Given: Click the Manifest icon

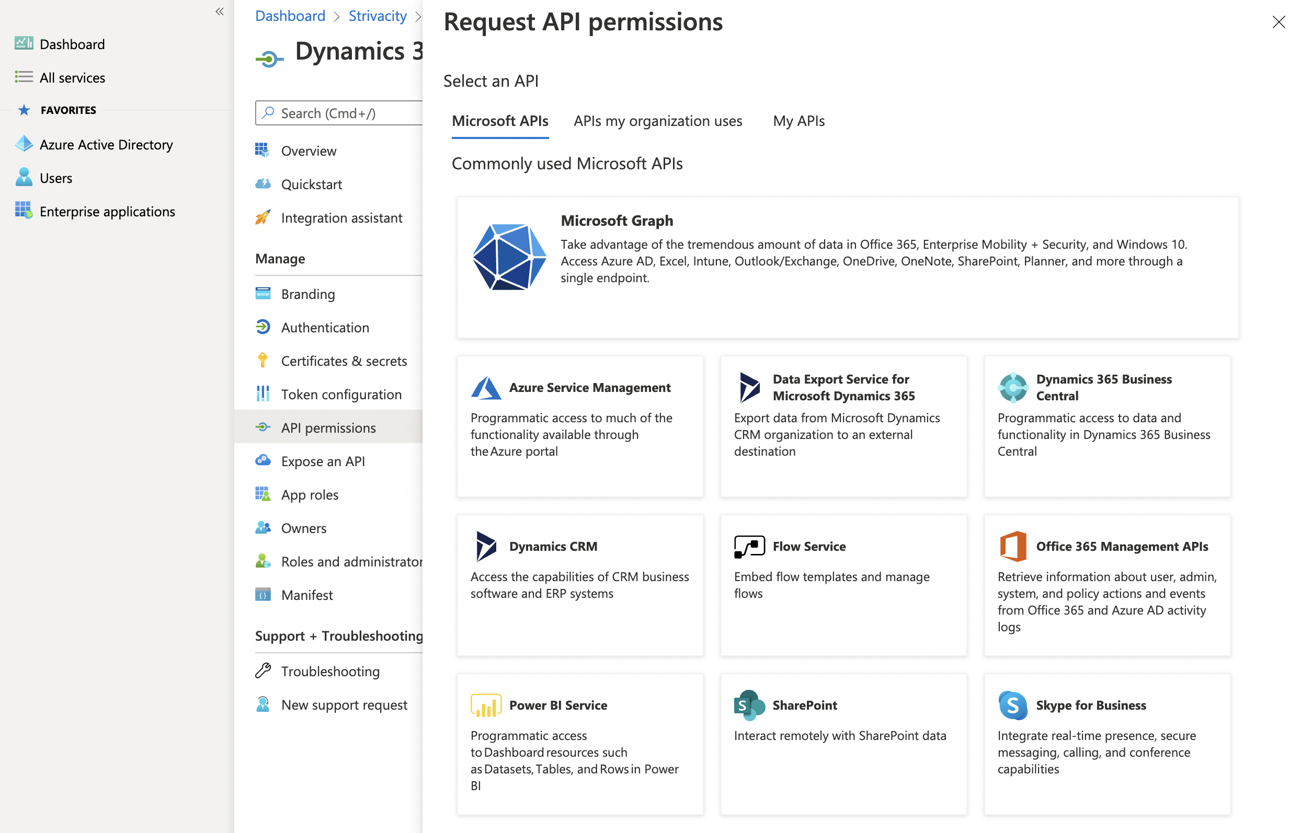Looking at the screenshot, I should tap(263, 595).
